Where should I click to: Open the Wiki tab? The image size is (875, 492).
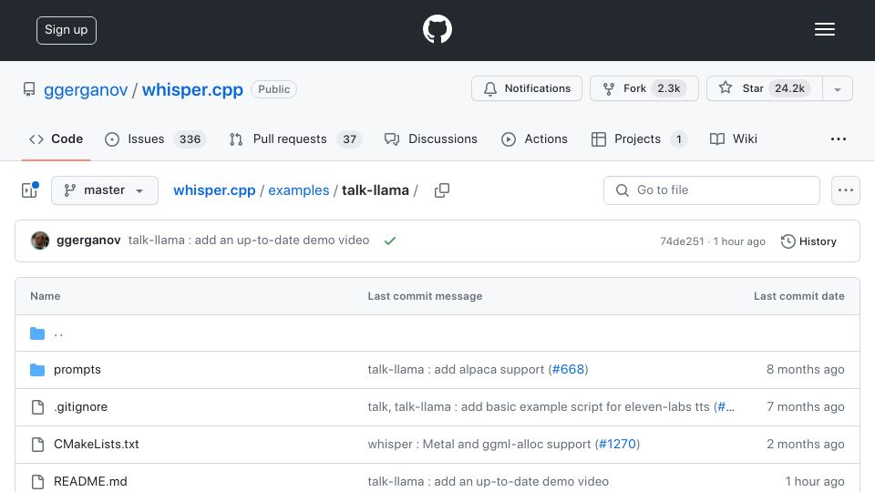pos(733,138)
